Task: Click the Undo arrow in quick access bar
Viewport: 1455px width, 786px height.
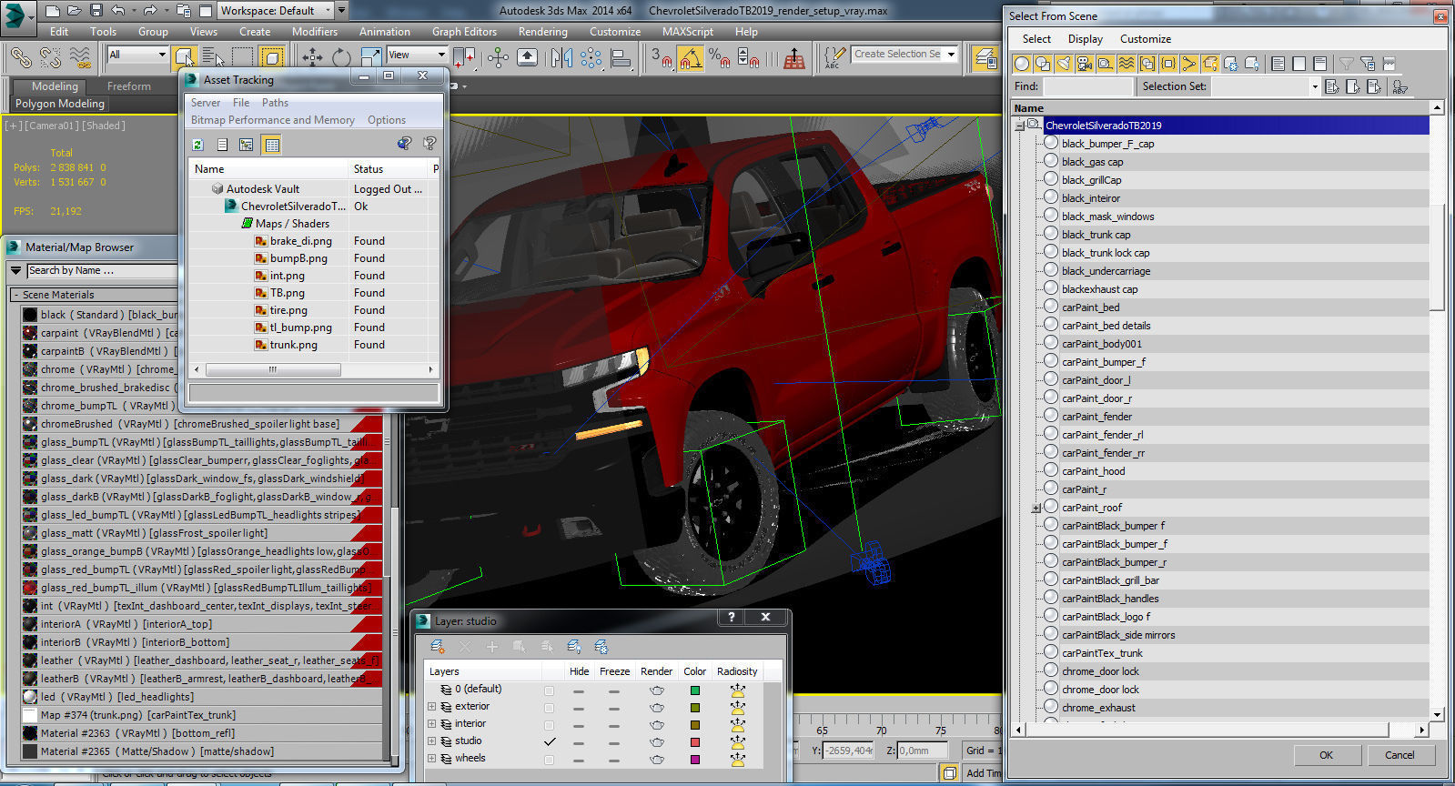Action: point(118,11)
